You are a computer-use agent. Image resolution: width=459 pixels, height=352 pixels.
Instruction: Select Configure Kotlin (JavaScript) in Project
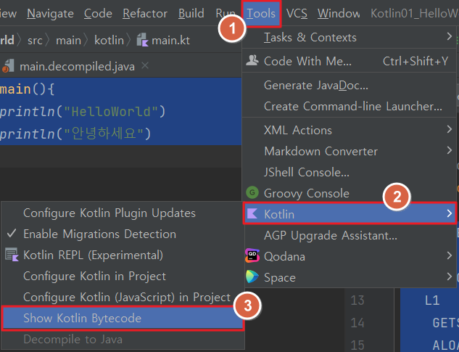coord(123,297)
